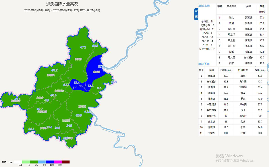Viewport: 269px width, 167px height.
Task: Click the 23.4 station marker on the map
Action: [49, 127]
